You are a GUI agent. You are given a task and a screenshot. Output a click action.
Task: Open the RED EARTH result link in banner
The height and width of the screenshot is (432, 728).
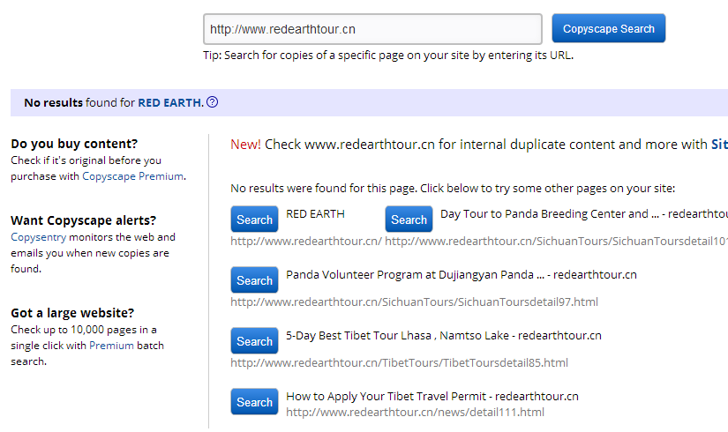(171, 102)
